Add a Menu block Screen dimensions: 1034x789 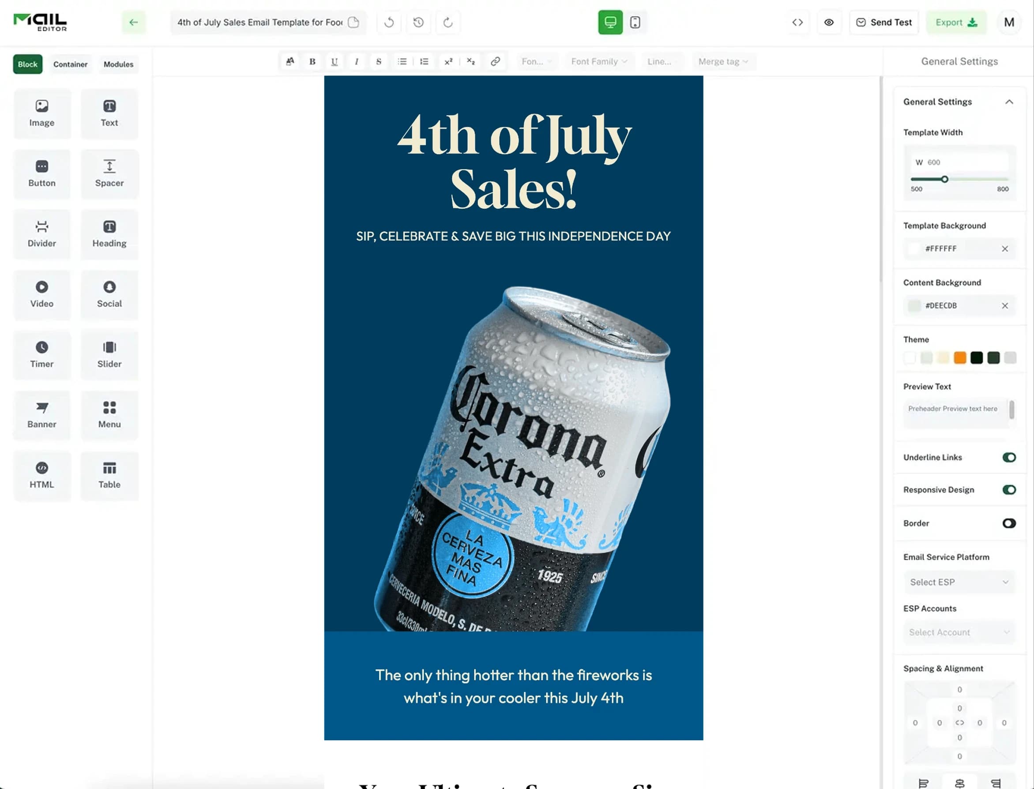[x=109, y=416]
